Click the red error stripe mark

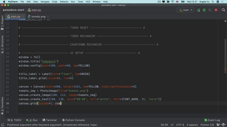point(225,70)
